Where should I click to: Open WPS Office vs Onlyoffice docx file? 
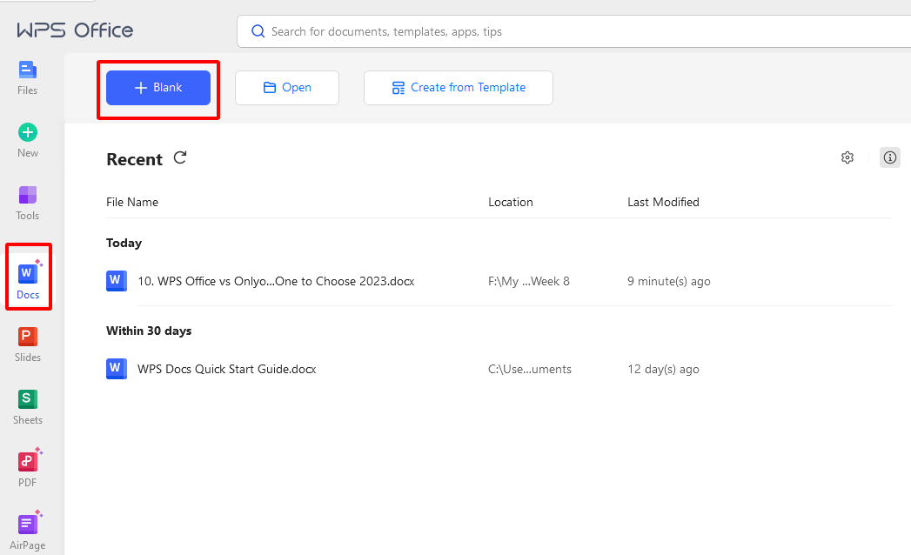276,282
